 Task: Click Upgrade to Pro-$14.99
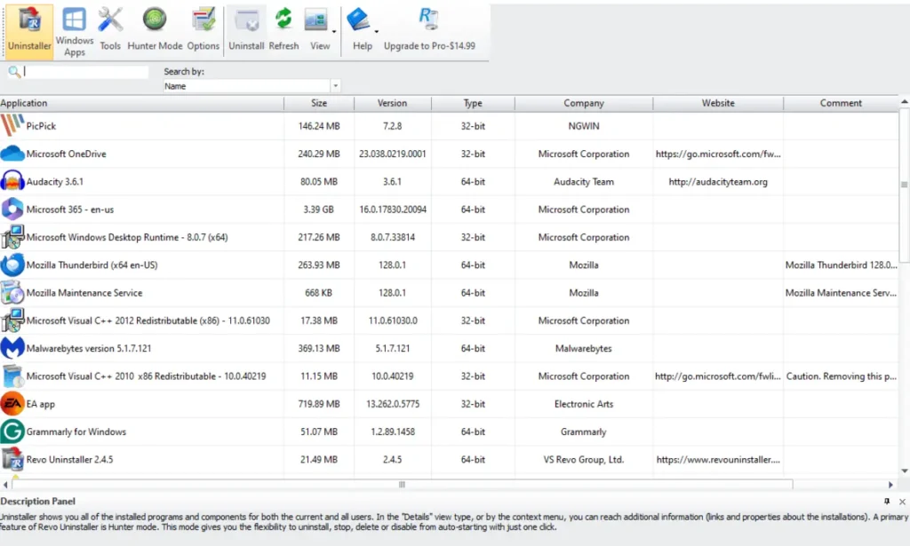coord(429,31)
